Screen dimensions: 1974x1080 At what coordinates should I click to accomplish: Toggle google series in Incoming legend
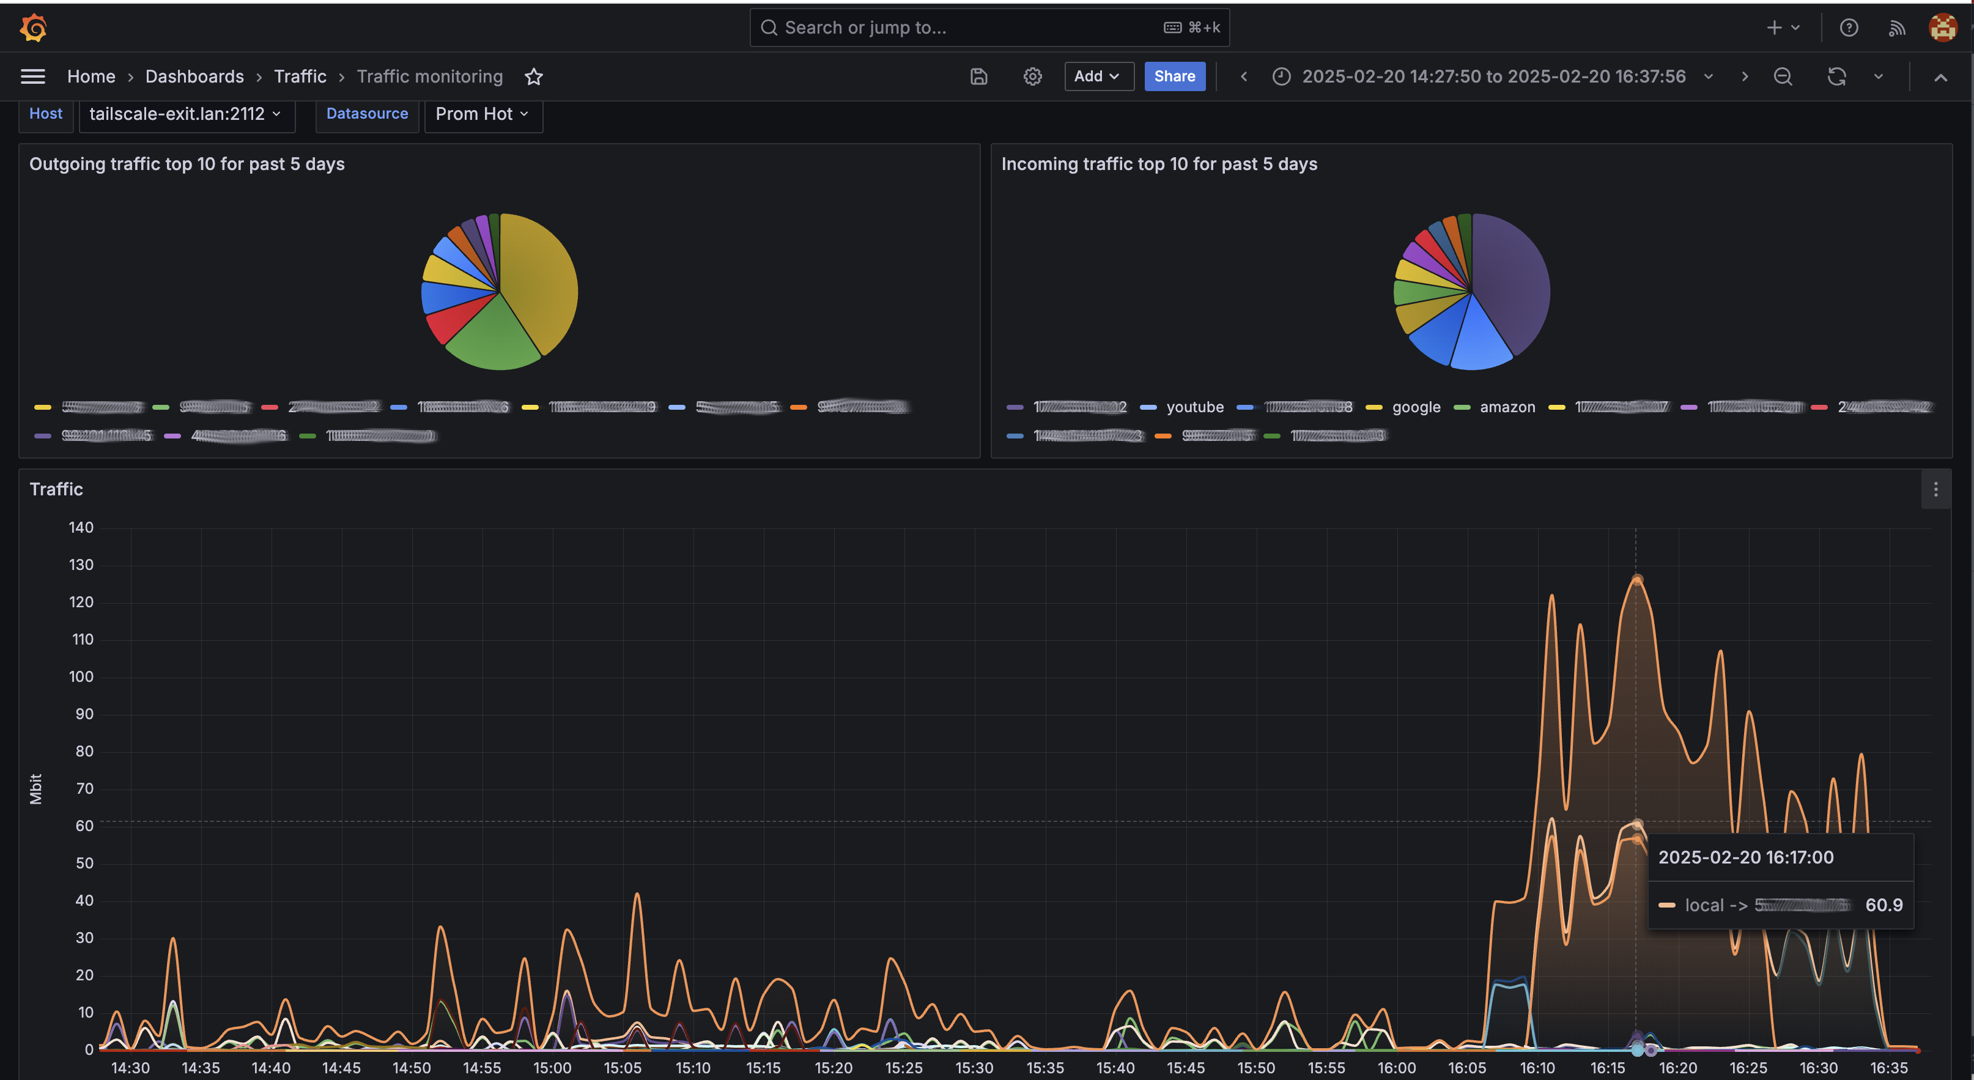coord(1415,407)
